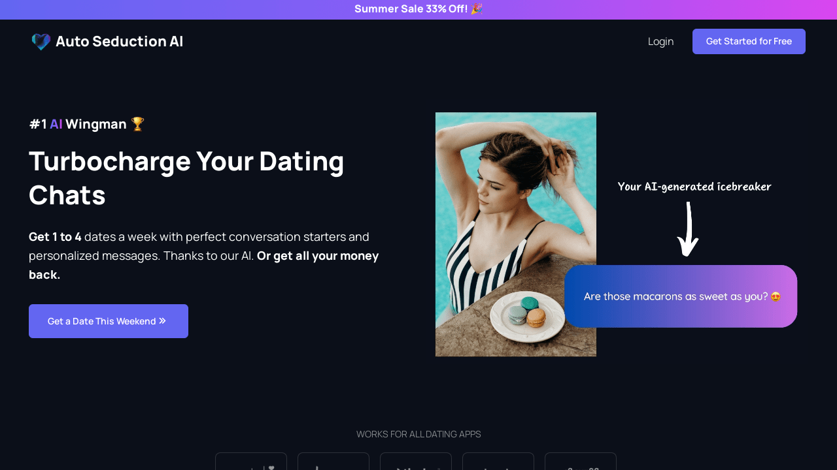Click the woman in swimsuit photo
837x470 pixels.
pos(516,234)
